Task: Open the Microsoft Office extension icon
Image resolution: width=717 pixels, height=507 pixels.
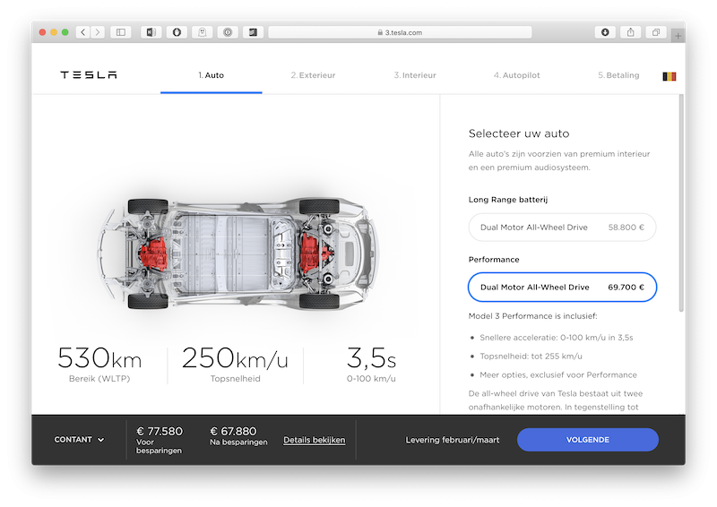Action: 151,32
